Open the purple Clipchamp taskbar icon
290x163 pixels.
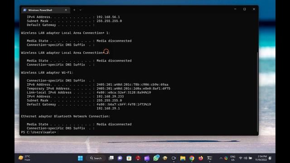click(147, 158)
